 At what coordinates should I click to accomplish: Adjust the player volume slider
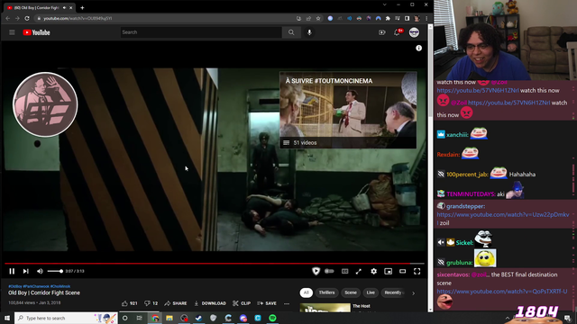pyautogui.click(x=55, y=271)
